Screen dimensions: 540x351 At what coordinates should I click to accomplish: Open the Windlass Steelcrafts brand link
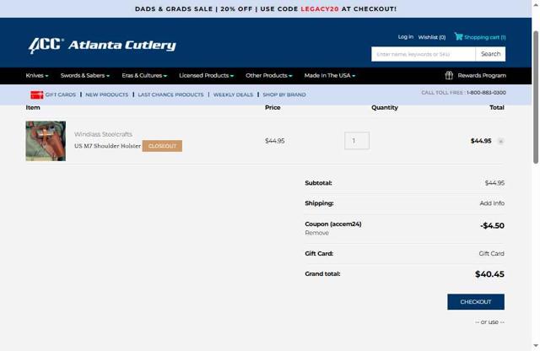pyautogui.click(x=103, y=134)
